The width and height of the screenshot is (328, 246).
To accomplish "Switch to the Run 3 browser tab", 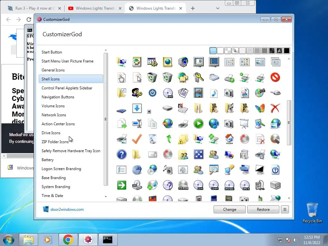I will [x=35, y=8].
